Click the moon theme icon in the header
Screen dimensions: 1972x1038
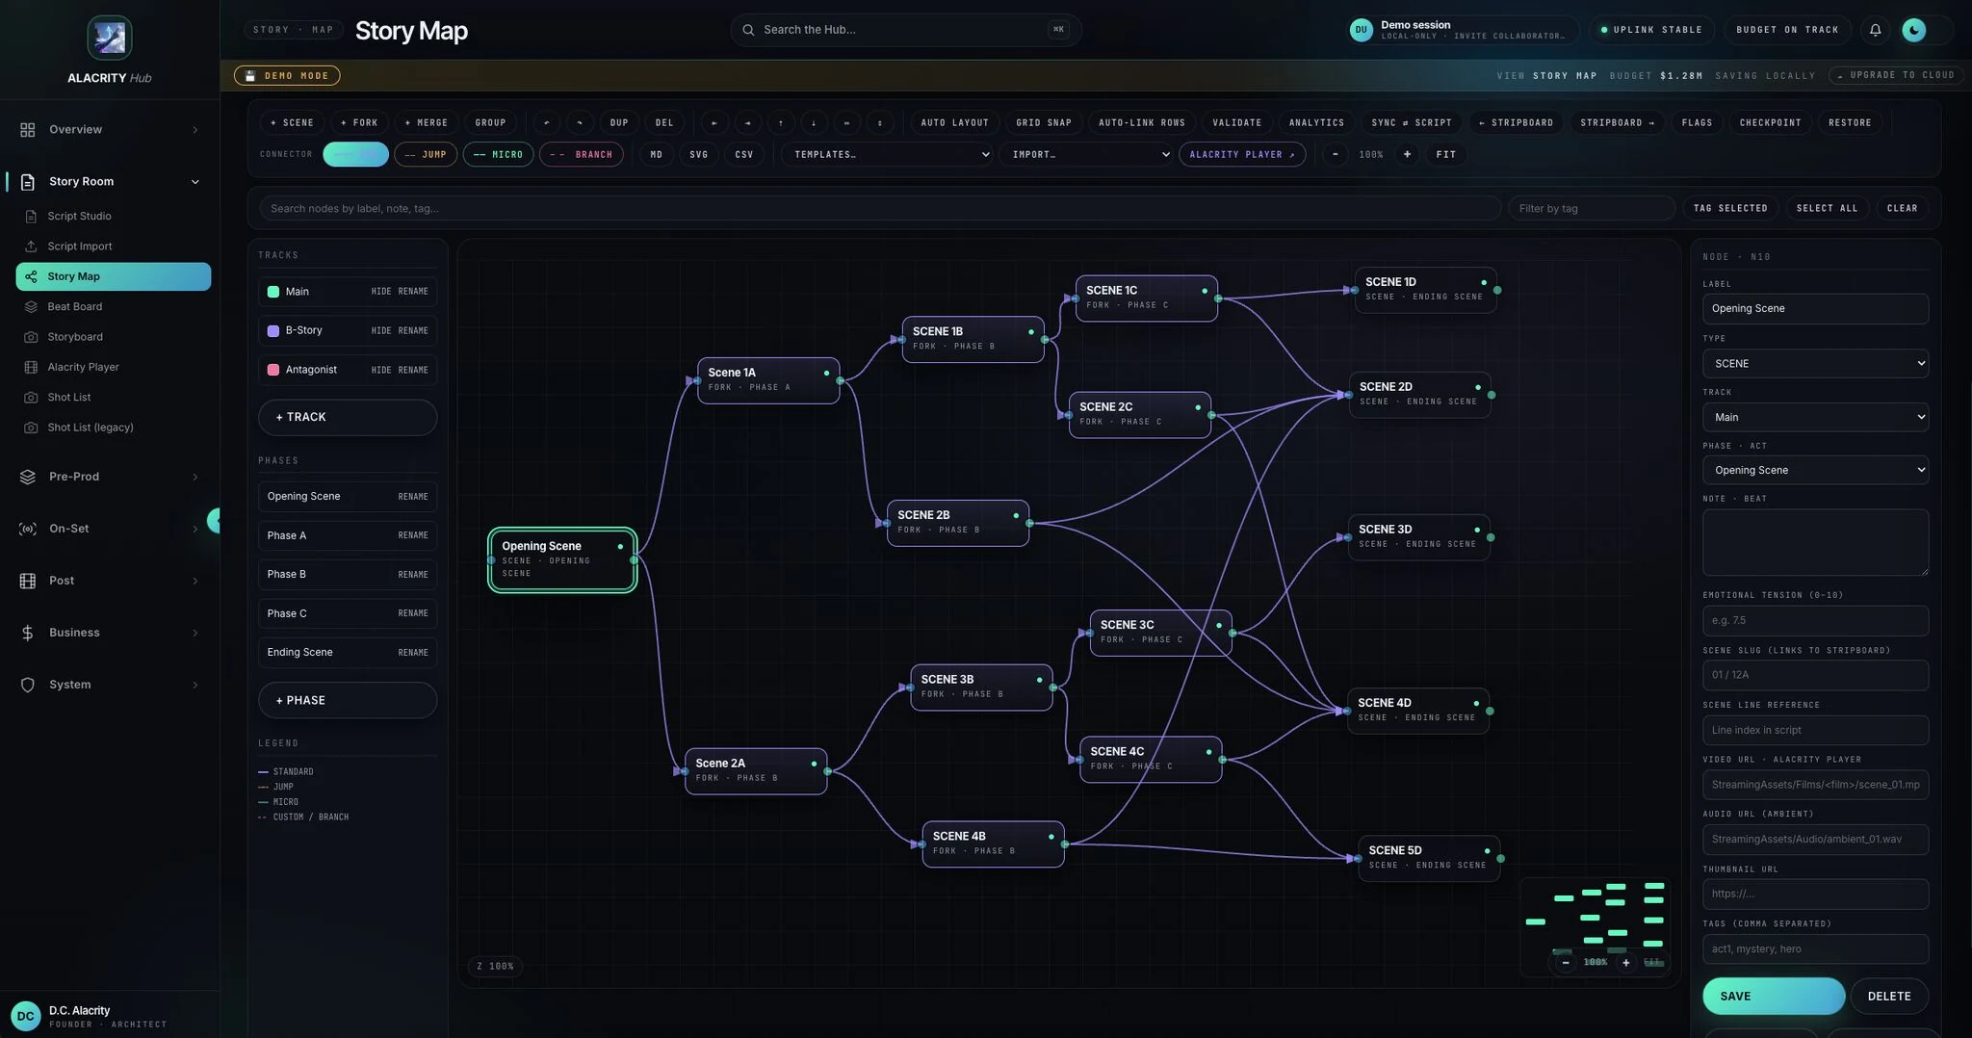(1914, 30)
